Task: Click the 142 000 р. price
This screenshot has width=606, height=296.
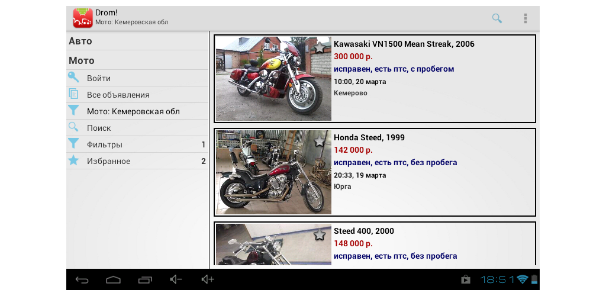Action: click(353, 150)
